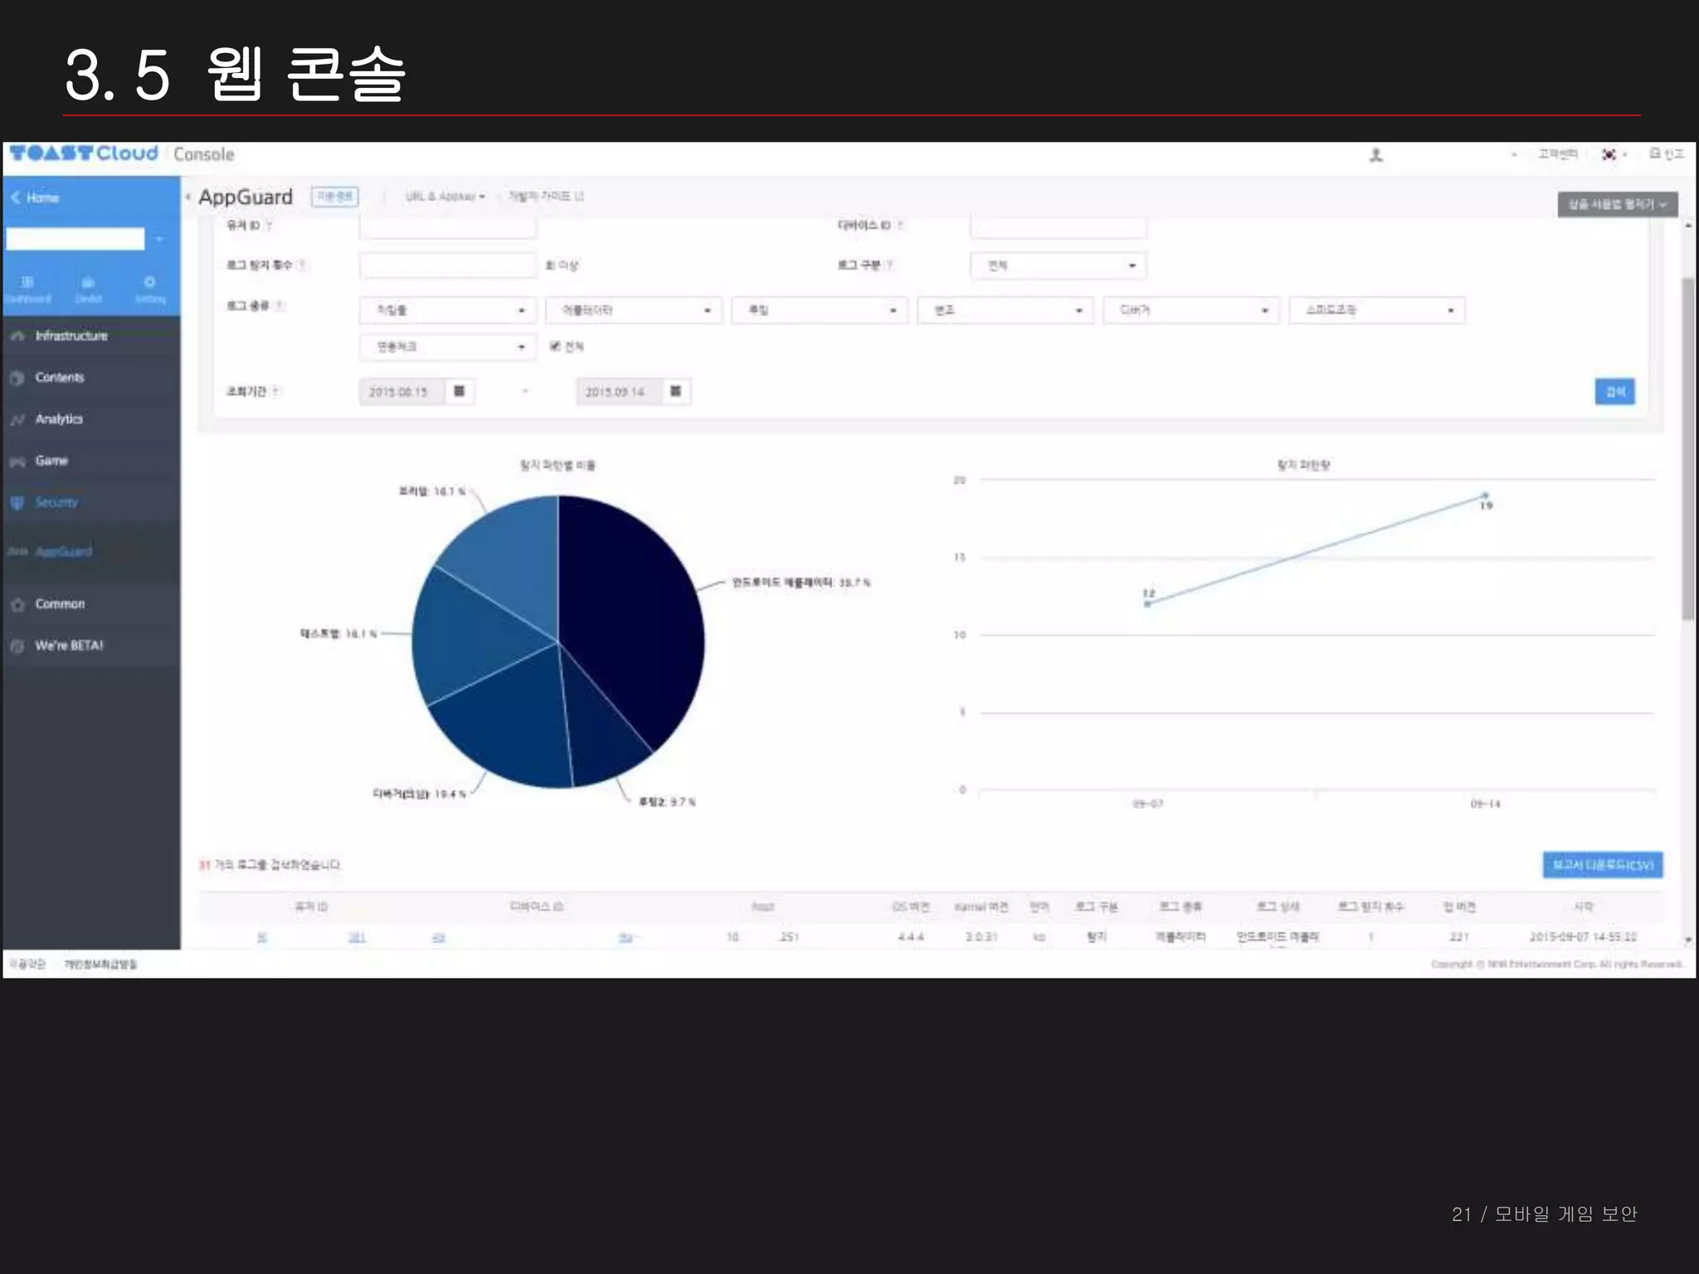Viewport: 1699px width, 1274px height.
Task: Click the Contents icon in sidebar
Action: pyautogui.click(x=17, y=378)
